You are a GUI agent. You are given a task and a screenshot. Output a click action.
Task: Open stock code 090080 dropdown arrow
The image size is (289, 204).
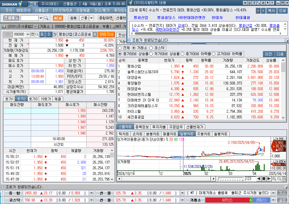[x=28, y=34]
